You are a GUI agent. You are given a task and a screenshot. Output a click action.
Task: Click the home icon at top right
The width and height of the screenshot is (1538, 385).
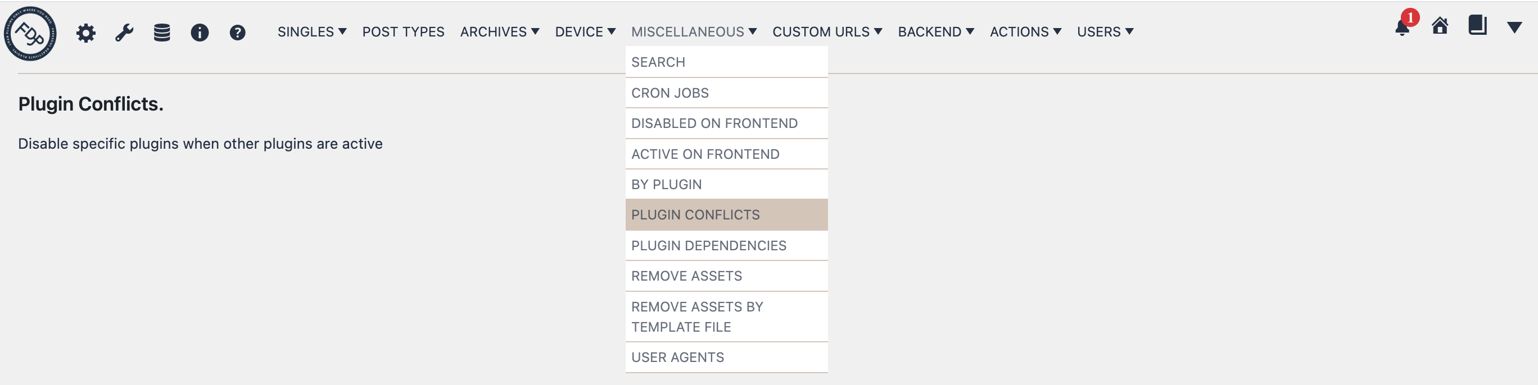[x=1440, y=26]
